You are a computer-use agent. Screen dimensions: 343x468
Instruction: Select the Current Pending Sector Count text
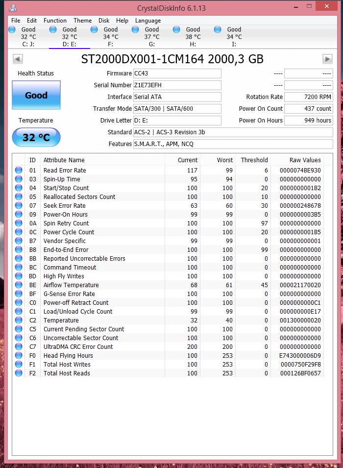[x=84, y=329]
